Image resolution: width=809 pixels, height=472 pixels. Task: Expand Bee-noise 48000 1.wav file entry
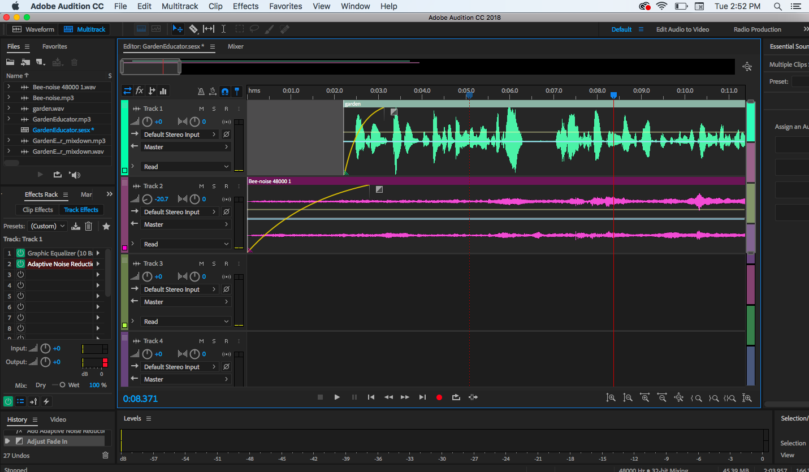pyautogui.click(x=8, y=87)
